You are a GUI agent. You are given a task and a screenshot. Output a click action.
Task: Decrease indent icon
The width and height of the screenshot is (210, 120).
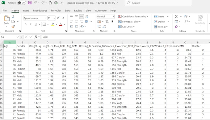pyautogui.click(x=71, y=27)
